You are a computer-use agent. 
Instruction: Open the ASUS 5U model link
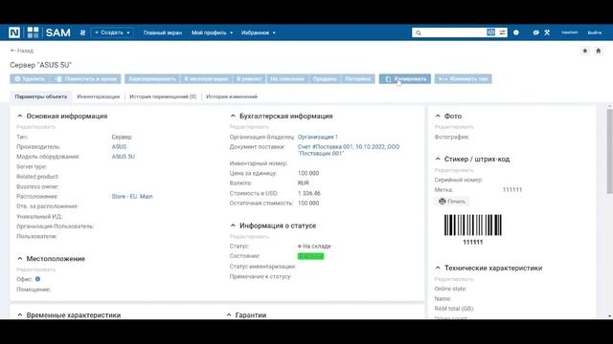pyautogui.click(x=124, y=157)
